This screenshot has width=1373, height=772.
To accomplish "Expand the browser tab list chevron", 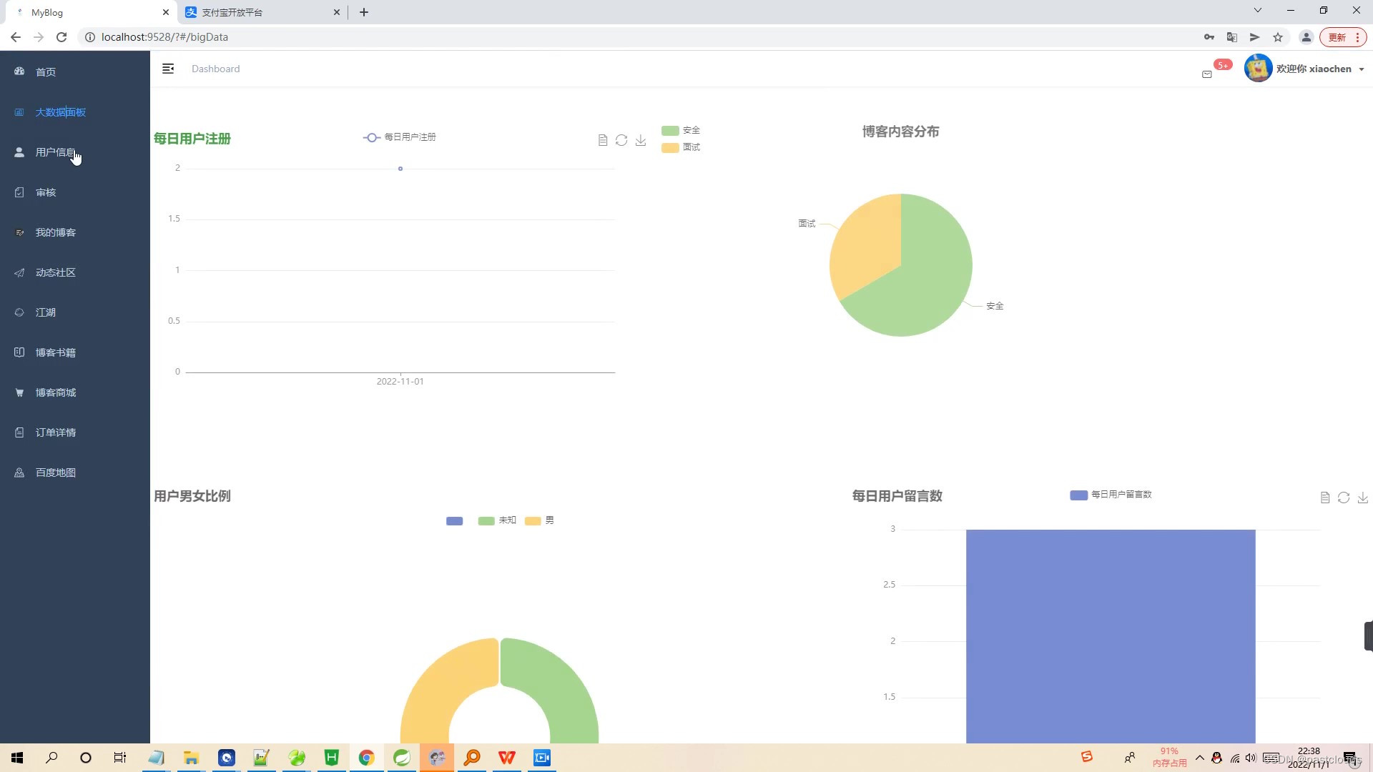I will pos(1256,10).
